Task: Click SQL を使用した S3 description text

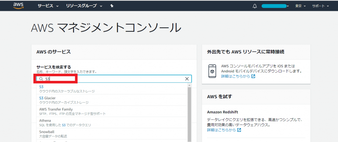Action: [65, 125]
